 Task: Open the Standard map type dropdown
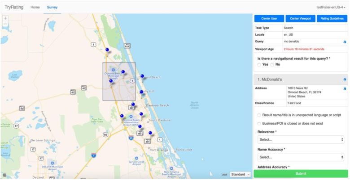240,174
